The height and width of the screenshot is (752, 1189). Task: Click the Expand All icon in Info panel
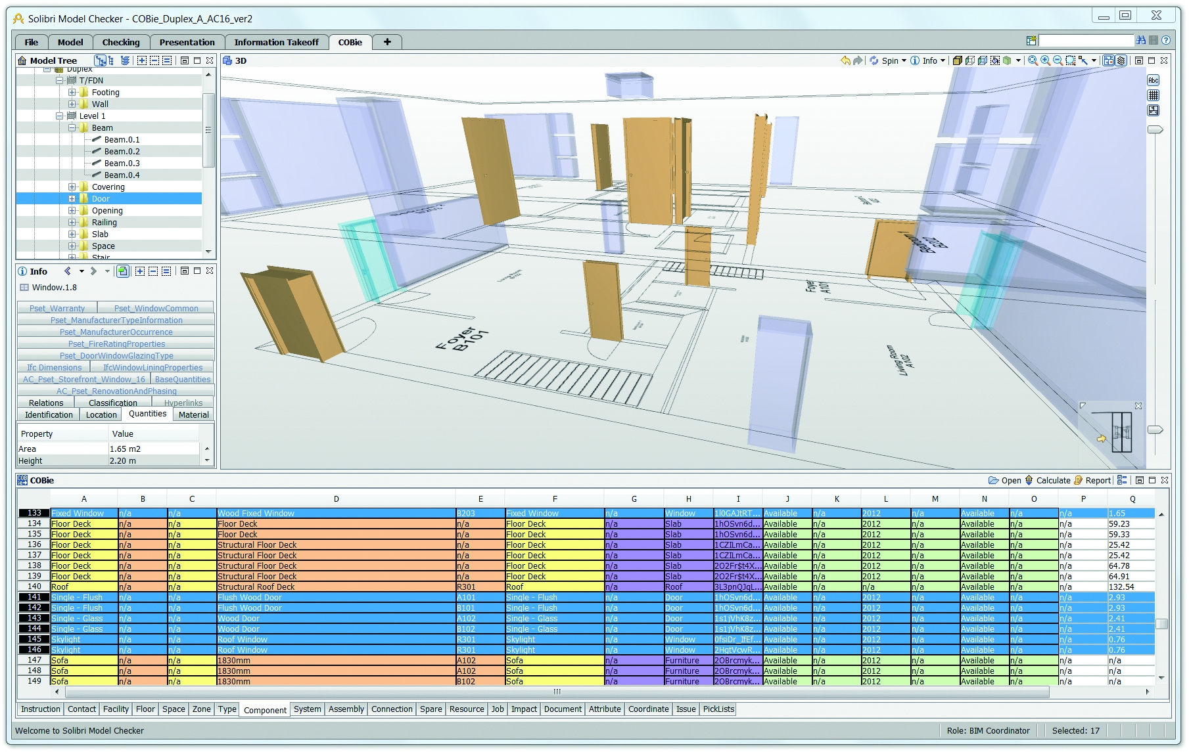click(141, 271)
